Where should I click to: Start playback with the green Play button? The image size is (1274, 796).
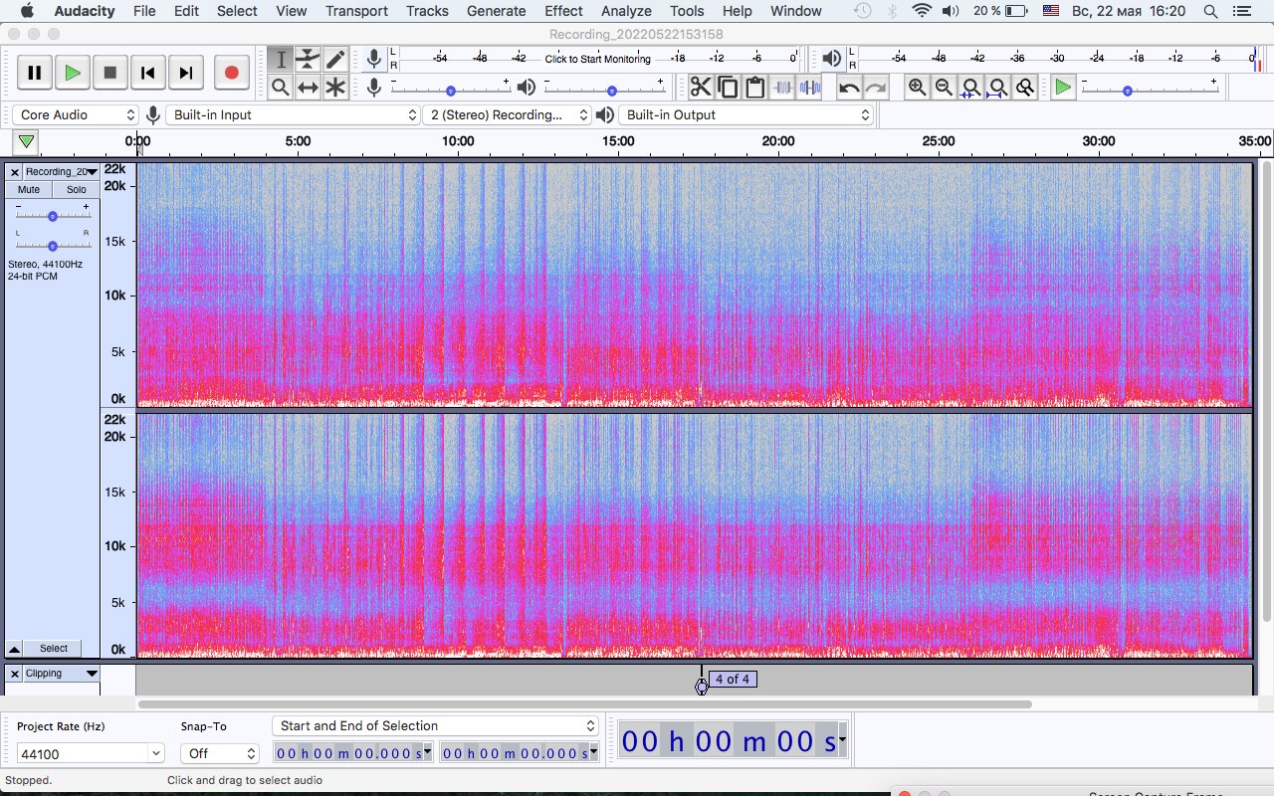(x=73, y=73)
